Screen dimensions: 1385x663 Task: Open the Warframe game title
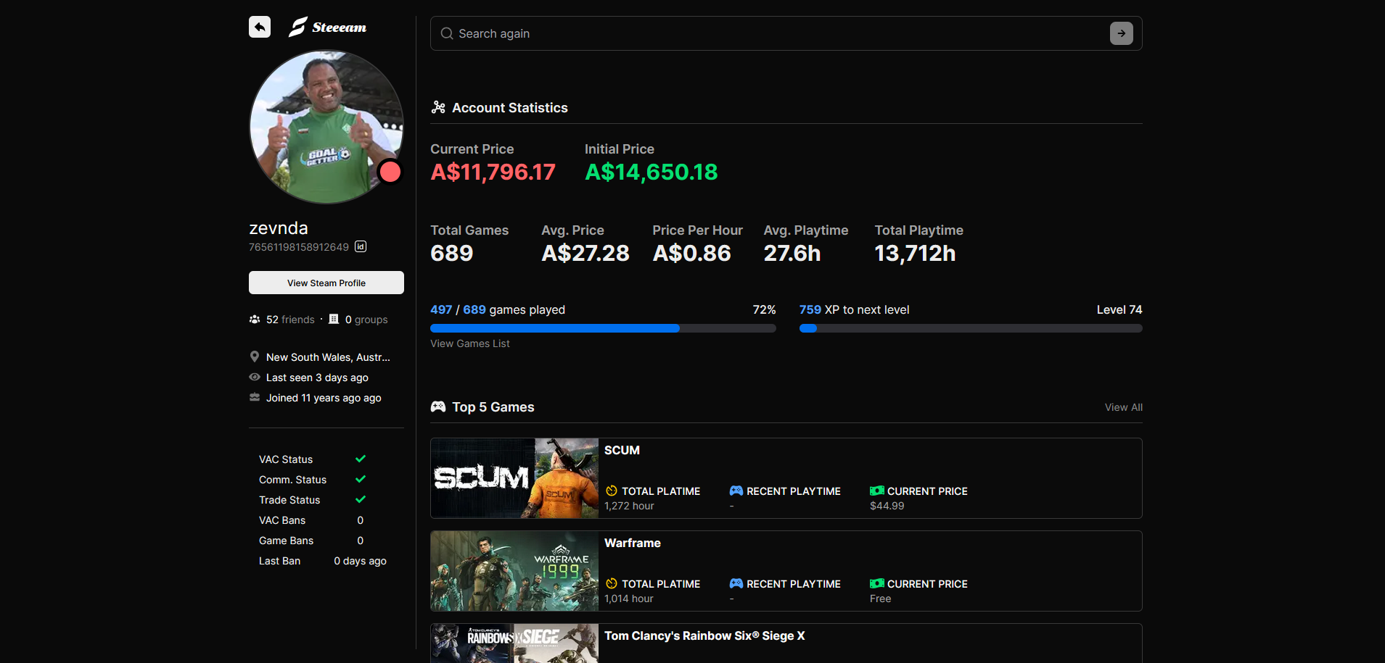[x=633, y=543]
